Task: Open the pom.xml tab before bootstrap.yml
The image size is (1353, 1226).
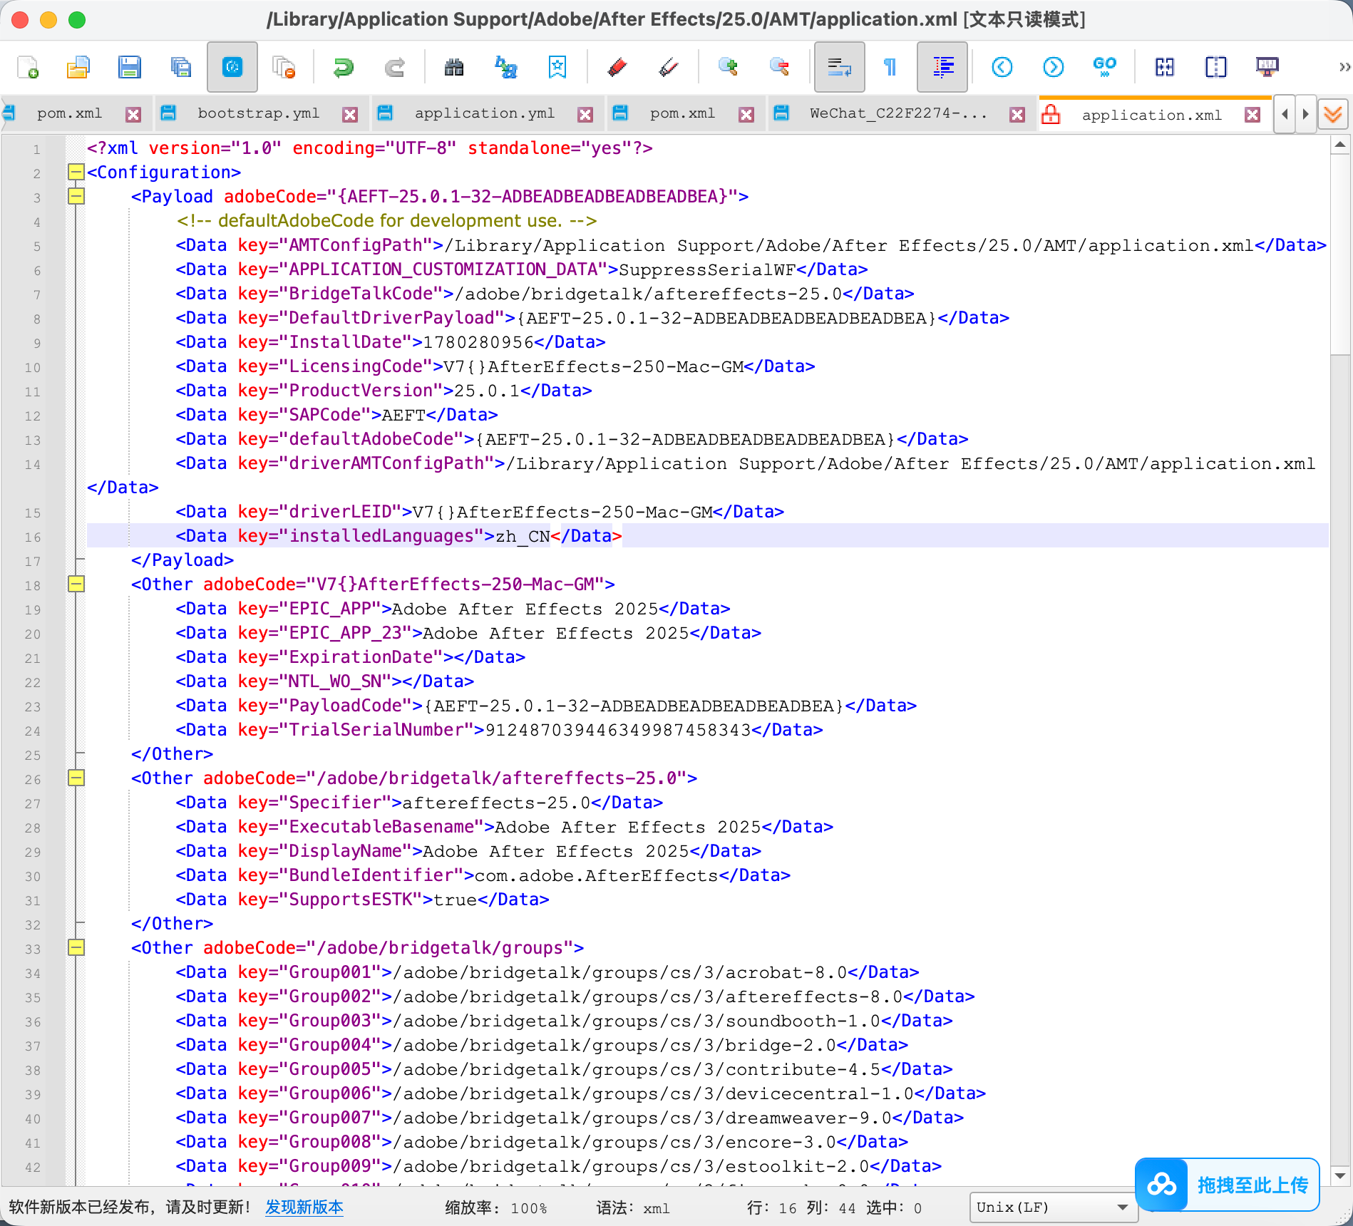Action: coord(69,113)
